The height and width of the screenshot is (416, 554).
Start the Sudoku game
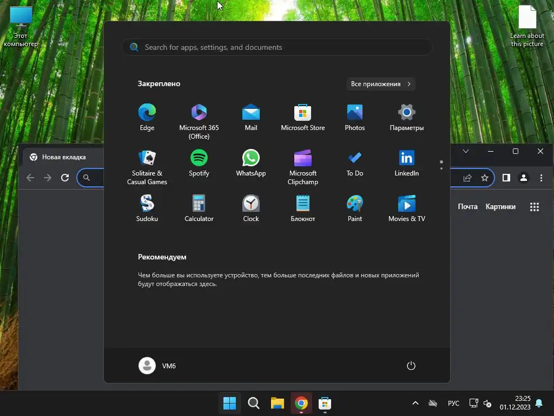(x=147, y=209)
